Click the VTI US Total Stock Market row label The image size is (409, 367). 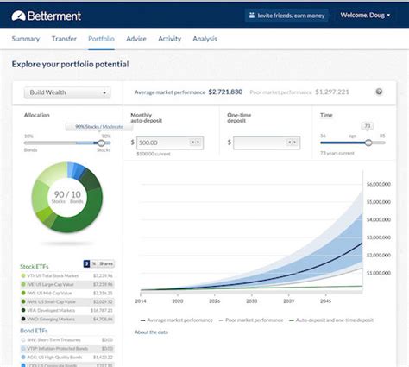coord(53,275)
